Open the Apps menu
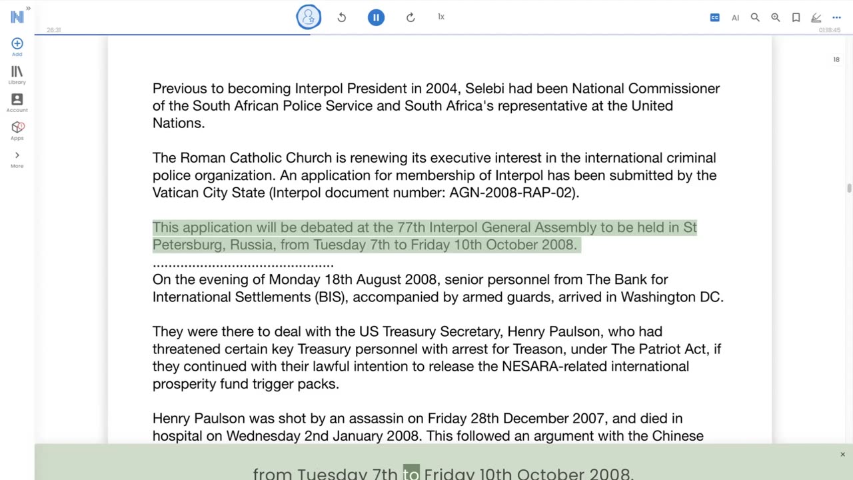 point(17,131)
